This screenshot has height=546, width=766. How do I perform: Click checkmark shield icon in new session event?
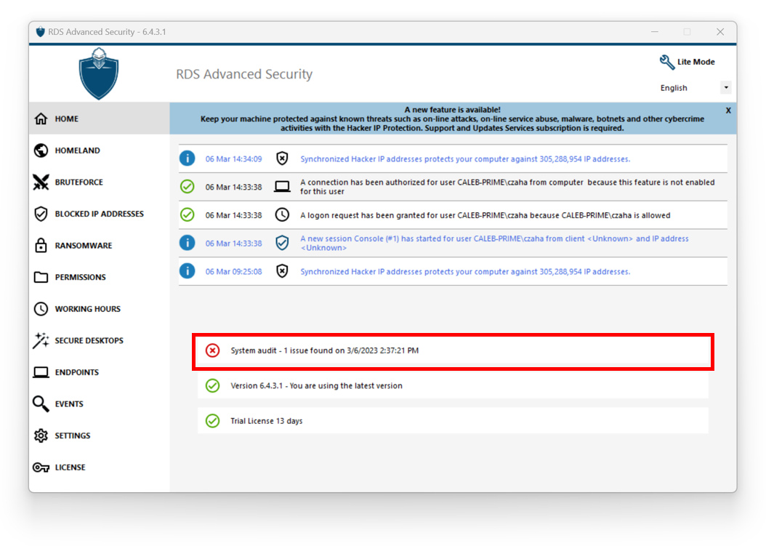[x=282, y=243]
